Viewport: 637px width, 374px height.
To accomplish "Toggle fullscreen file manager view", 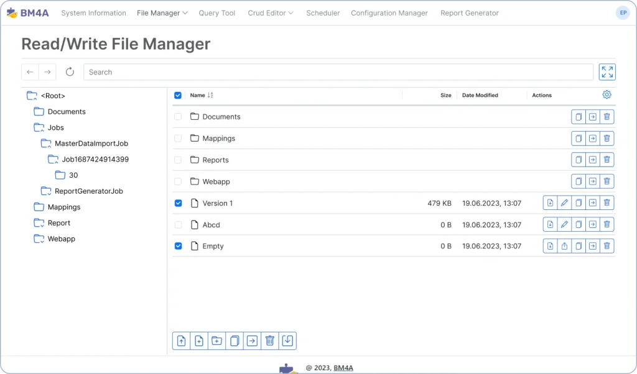I will (607, 72).
